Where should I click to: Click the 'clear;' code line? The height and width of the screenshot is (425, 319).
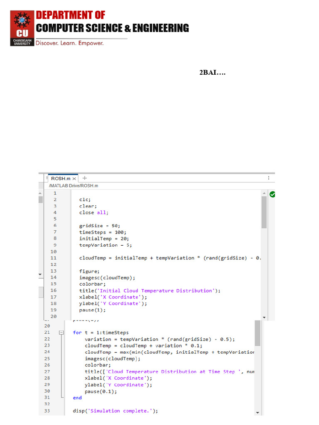[88, 206]
